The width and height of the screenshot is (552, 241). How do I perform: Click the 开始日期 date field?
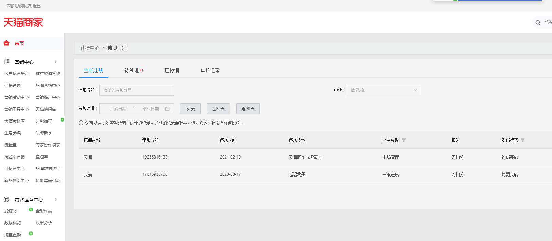118,109
